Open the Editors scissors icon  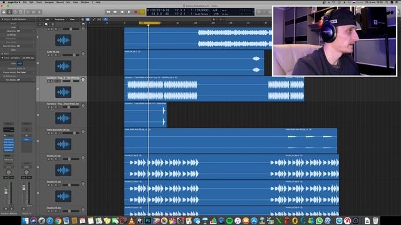39,12
